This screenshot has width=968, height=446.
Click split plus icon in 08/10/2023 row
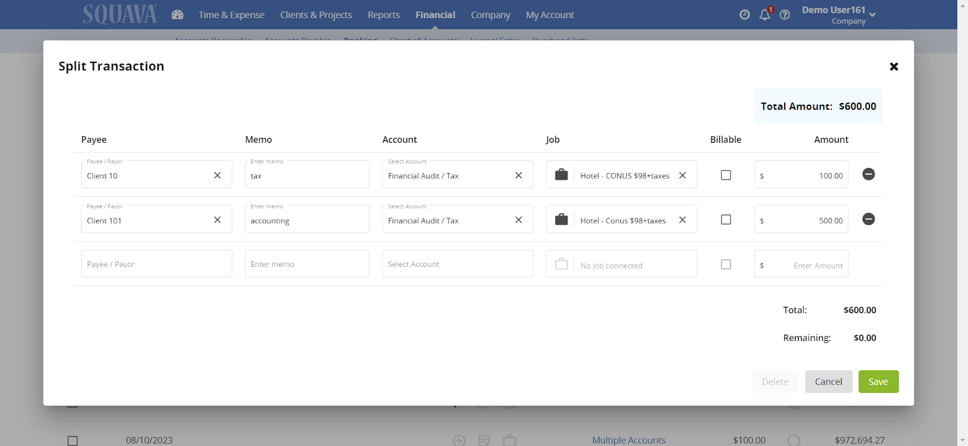pyautogui.click(x=459, y=441)
